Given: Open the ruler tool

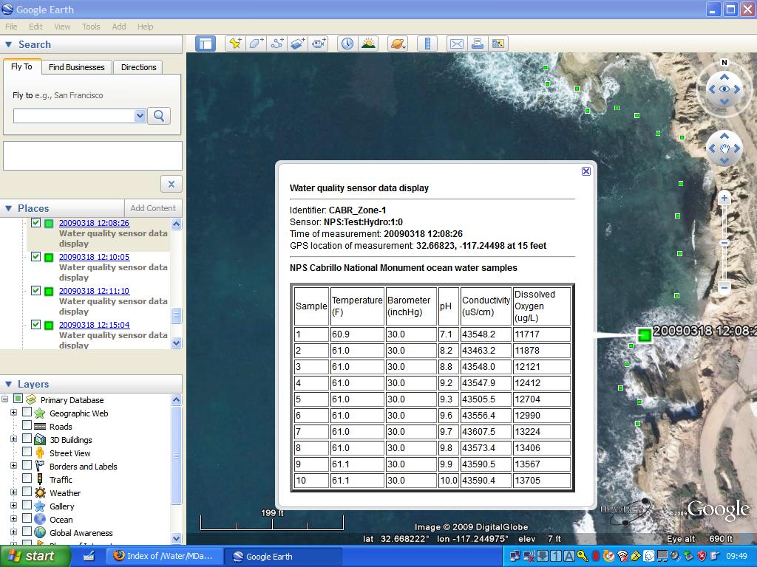Looking at the screenshot, I should pos(427,44).
